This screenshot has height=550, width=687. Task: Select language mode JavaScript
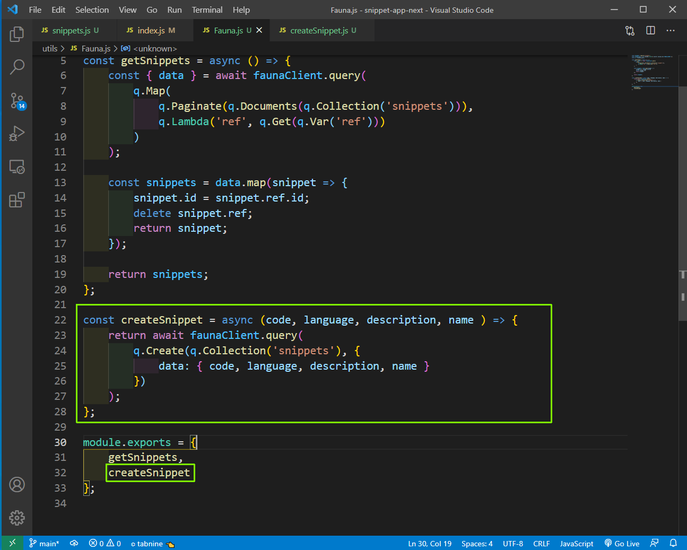pyautogui.click(x=577, y=543)
